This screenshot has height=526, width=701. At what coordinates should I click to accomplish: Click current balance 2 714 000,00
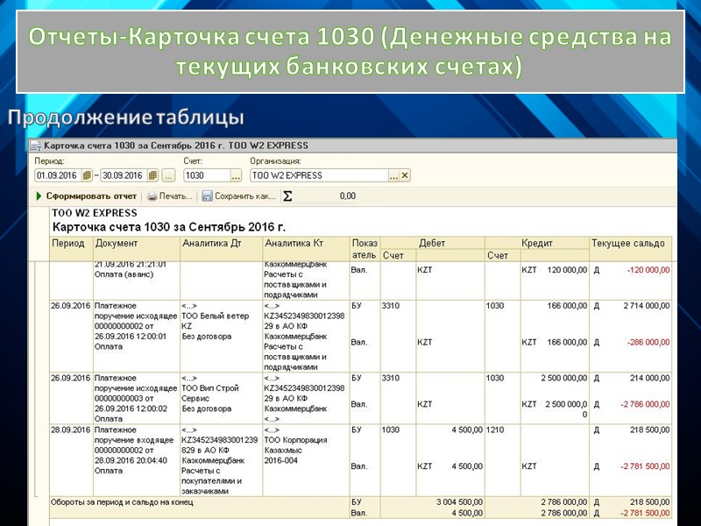tap(647, 306)
